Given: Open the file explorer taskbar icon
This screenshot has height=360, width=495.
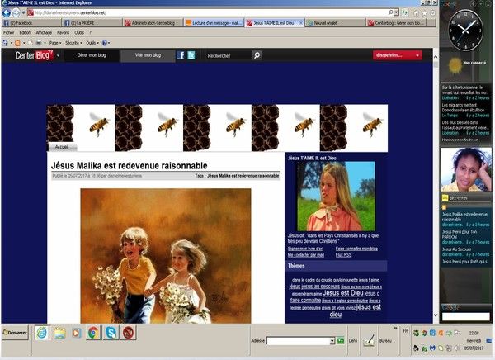Looking at the screenshot, I should click(x=59, y=333).
